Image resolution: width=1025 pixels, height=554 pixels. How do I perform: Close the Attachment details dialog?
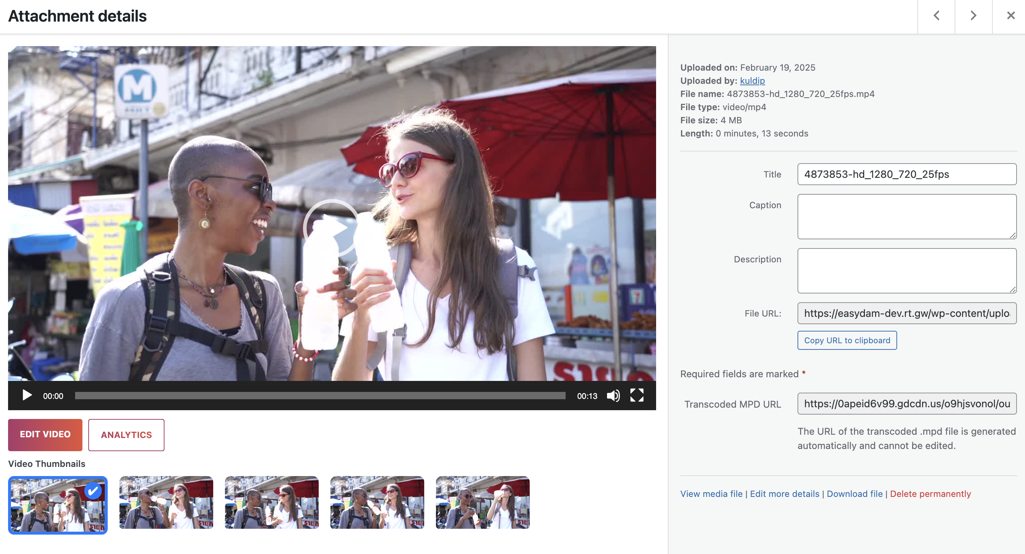tap(1011, 16)
